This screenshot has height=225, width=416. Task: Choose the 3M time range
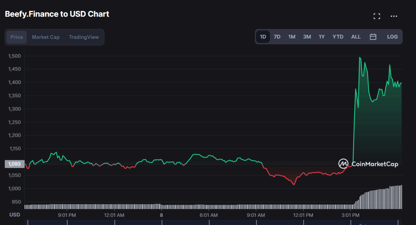click(307, 37)
